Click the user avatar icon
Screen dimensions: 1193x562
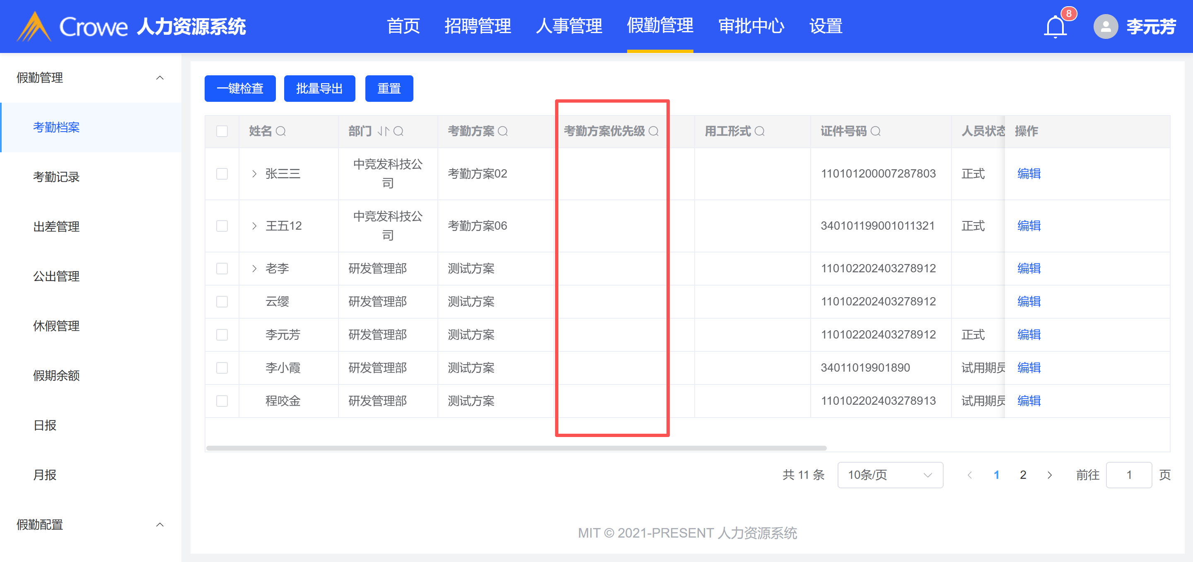[x=1106, y=27]
